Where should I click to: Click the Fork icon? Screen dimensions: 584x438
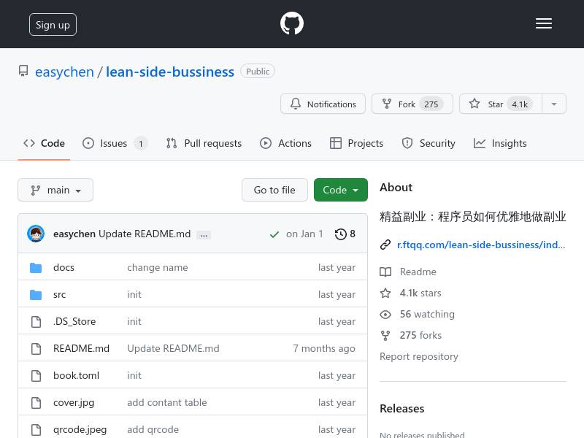click(x=387, y=104)
